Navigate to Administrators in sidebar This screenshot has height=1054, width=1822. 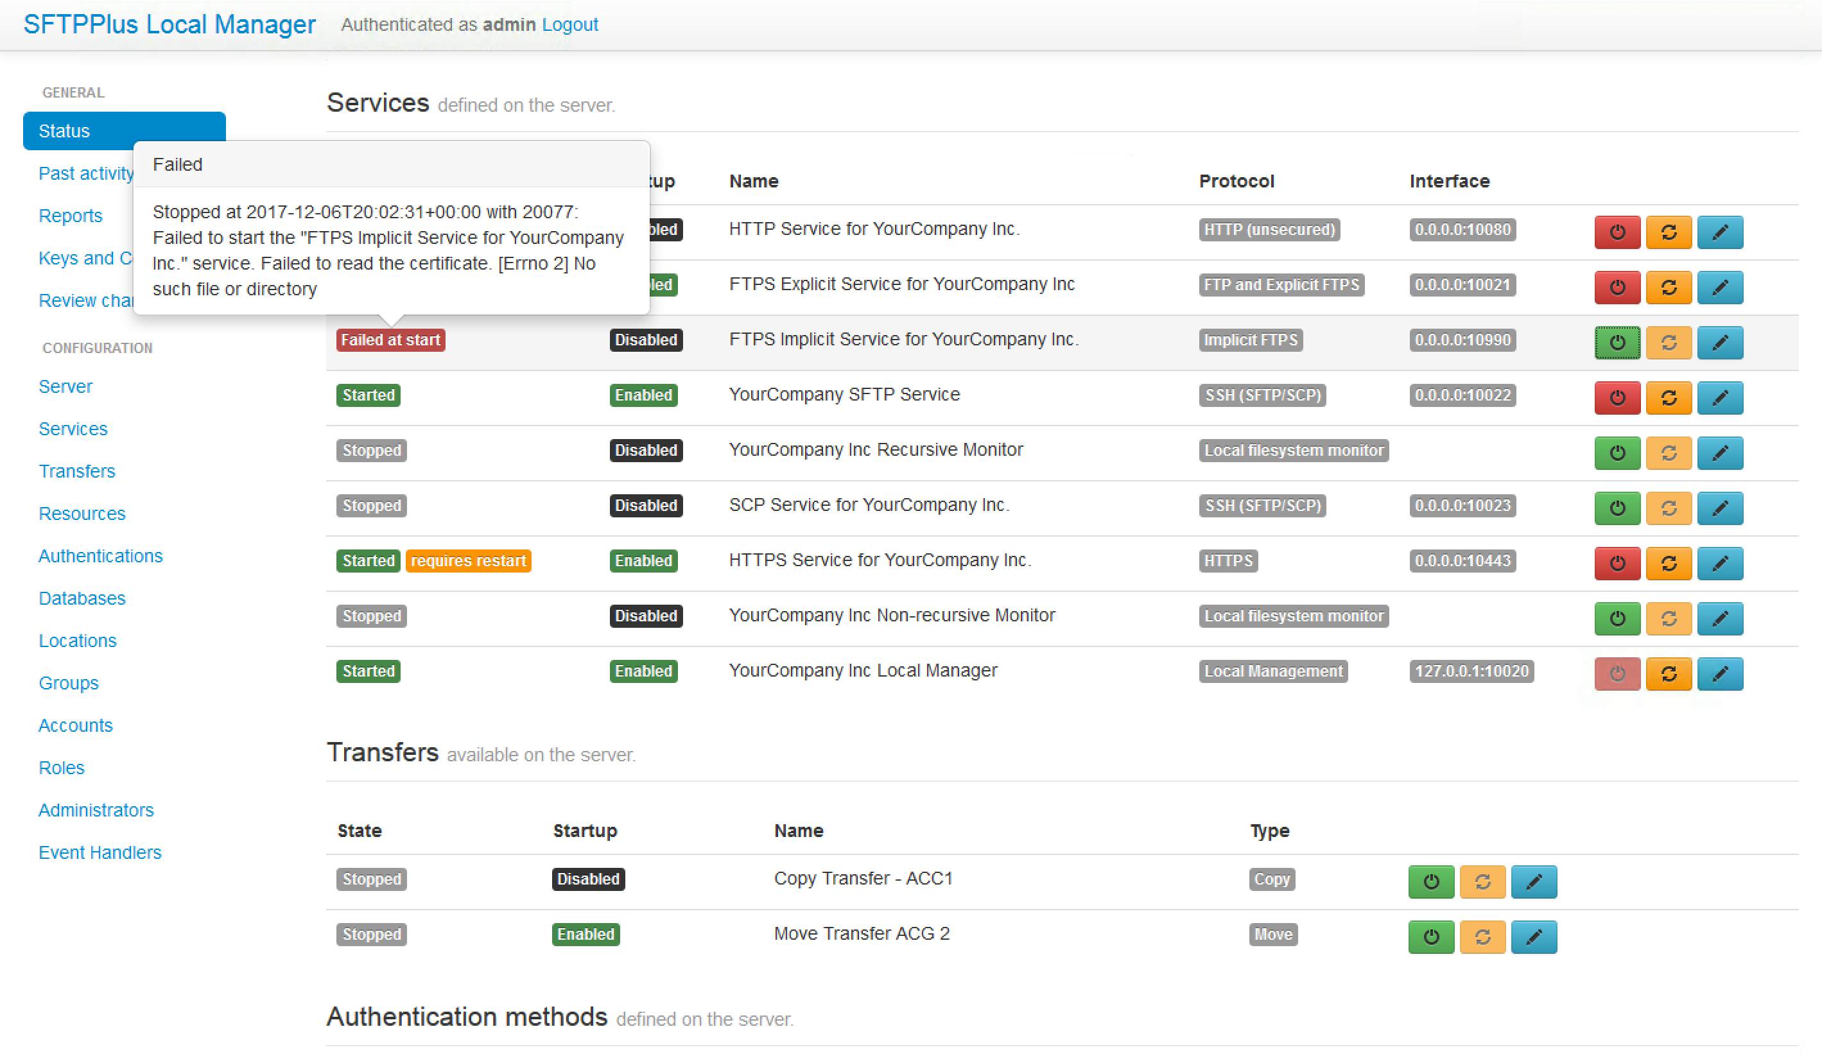tap(96, 809)
